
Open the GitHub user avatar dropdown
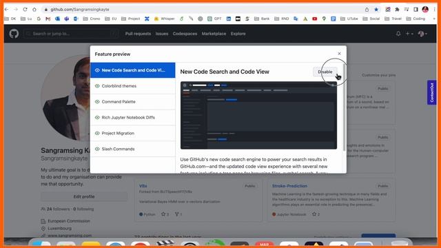click(422, 34)
